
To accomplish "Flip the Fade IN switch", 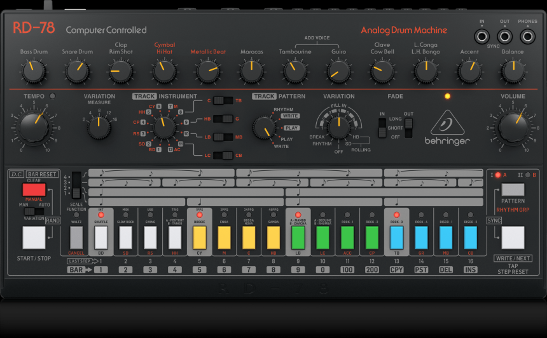I will pyautogui.click(x=382, y=128).
